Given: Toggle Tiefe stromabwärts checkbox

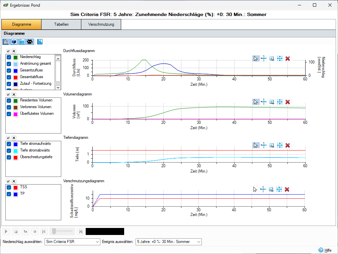Looking at the screenshot, I should (x=9, y=151).
